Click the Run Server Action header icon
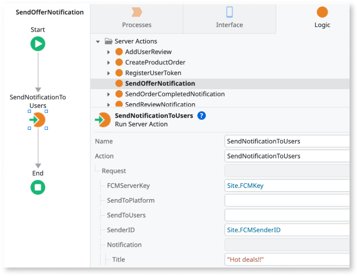This screenshot has width=358, height=276. pyautogui.click(x=103, y=120)
